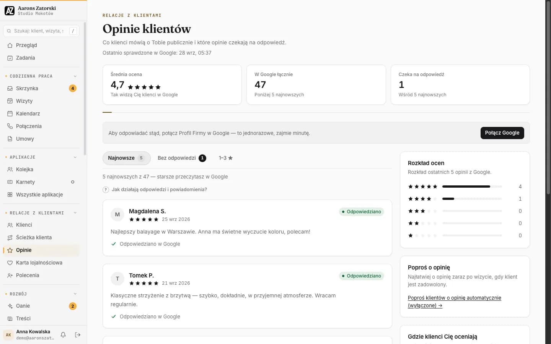Open Jak działają odpowiedzi i powiadomienia link

point(159,190)
